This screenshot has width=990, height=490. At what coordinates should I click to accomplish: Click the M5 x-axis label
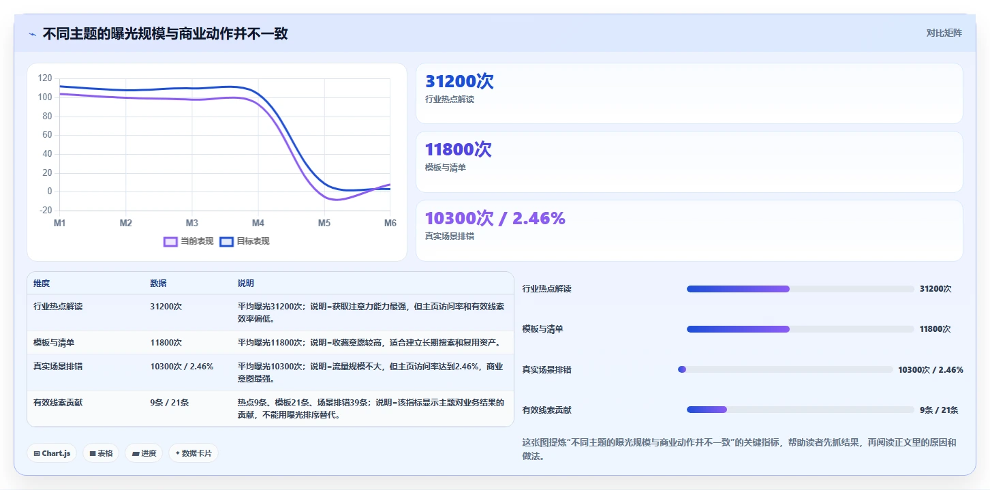click(324, 223)
